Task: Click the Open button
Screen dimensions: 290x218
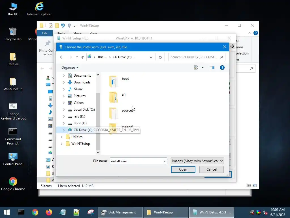Action: (x=183, y=169)
